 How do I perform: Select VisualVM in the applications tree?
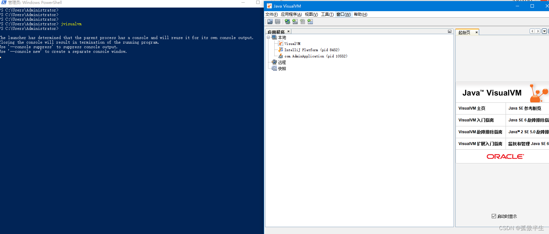point(292,44)
